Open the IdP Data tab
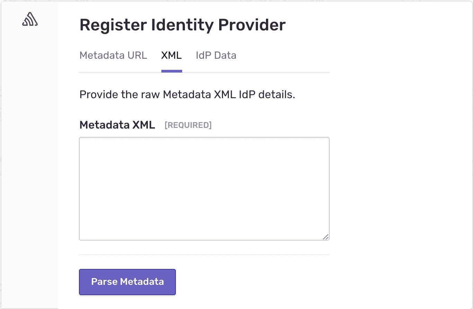 pyautogui.click(x=216, y=55)
